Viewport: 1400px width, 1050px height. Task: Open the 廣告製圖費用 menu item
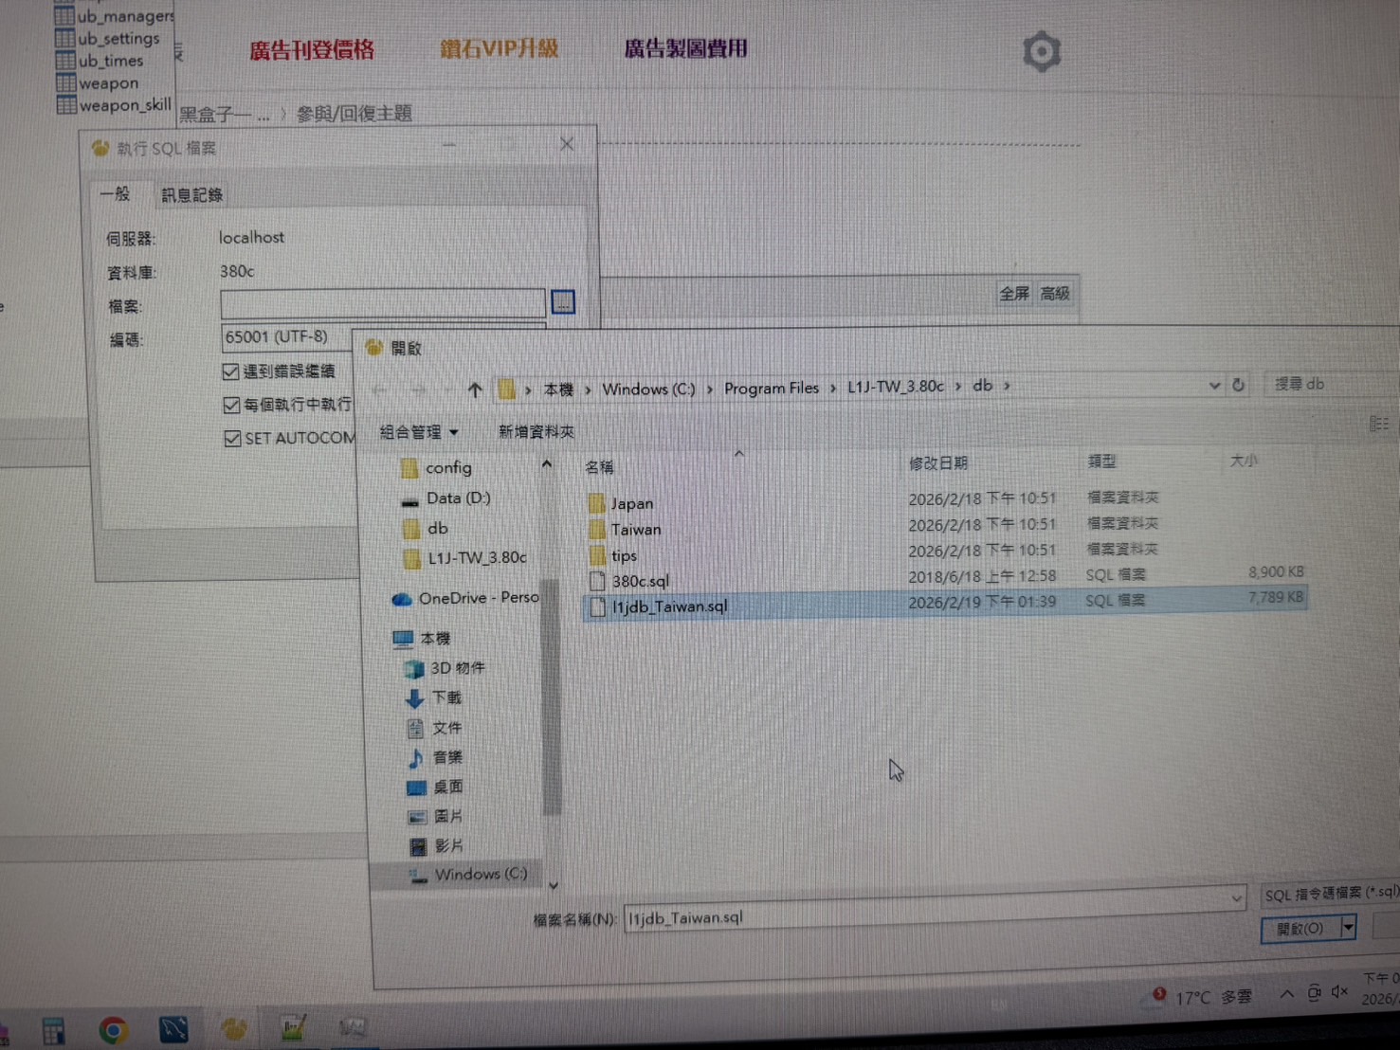coord(685,48)
